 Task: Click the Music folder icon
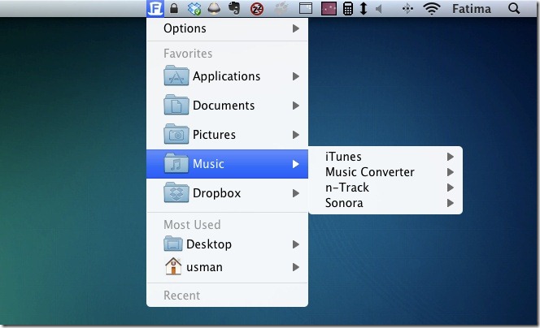(x=176, y=163)
